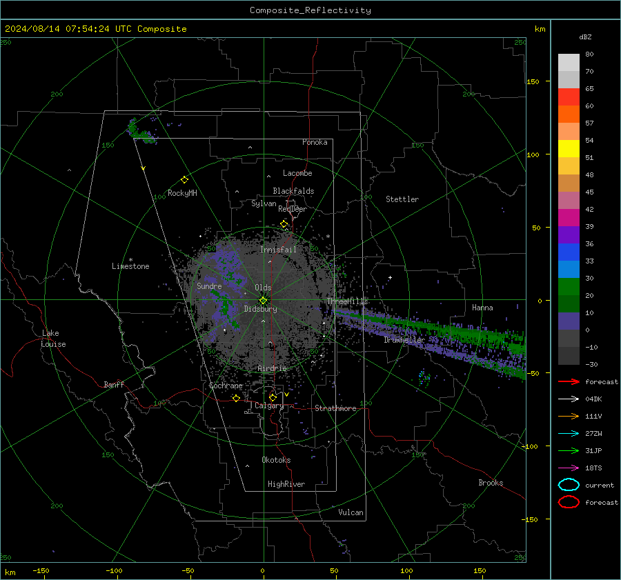Image resolution: width=621 pixels, height=580 pixels.
Task: Click the ThreeHills label
Action: coord(347,301)
